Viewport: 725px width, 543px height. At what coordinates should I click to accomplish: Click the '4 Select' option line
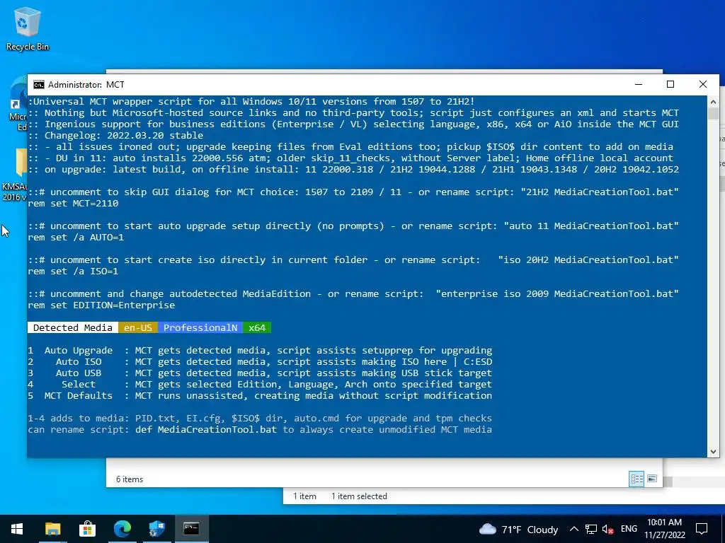pos(260,384)
